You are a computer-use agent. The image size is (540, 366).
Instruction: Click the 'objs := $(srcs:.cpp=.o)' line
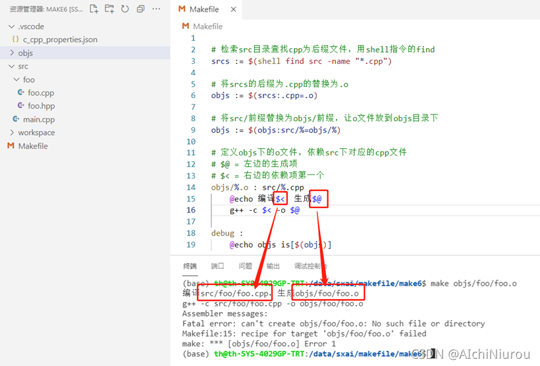pos(264,95)
